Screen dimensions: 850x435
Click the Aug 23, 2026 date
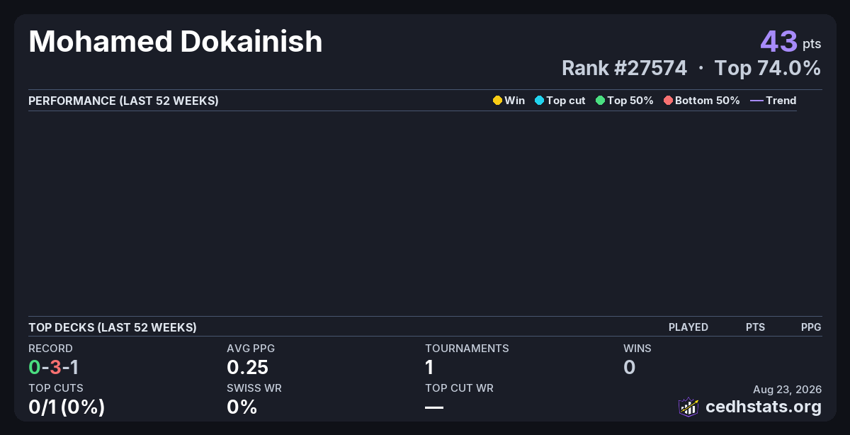click(x=788, y=390)
